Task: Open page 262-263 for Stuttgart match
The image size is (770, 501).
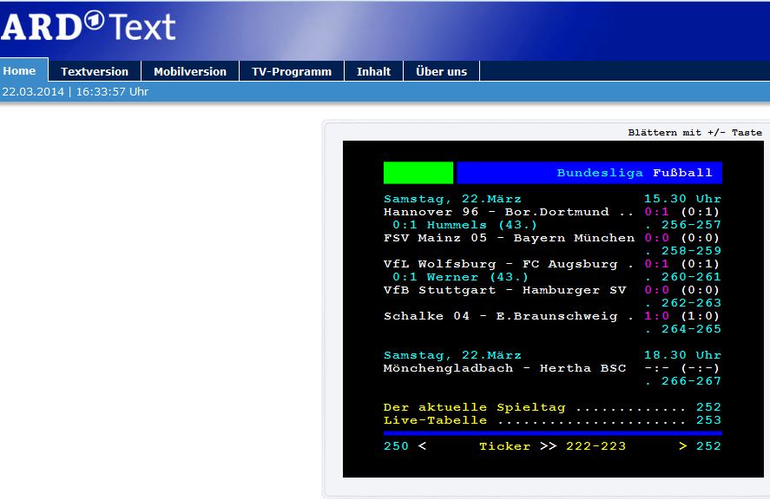Action: pyautogui.click(x=691, y=303)
